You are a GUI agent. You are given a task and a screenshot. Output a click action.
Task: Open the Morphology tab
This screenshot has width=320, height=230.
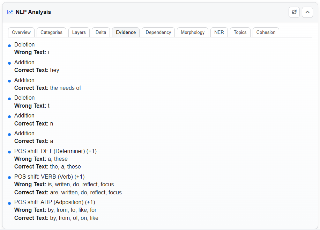[193, 33]
